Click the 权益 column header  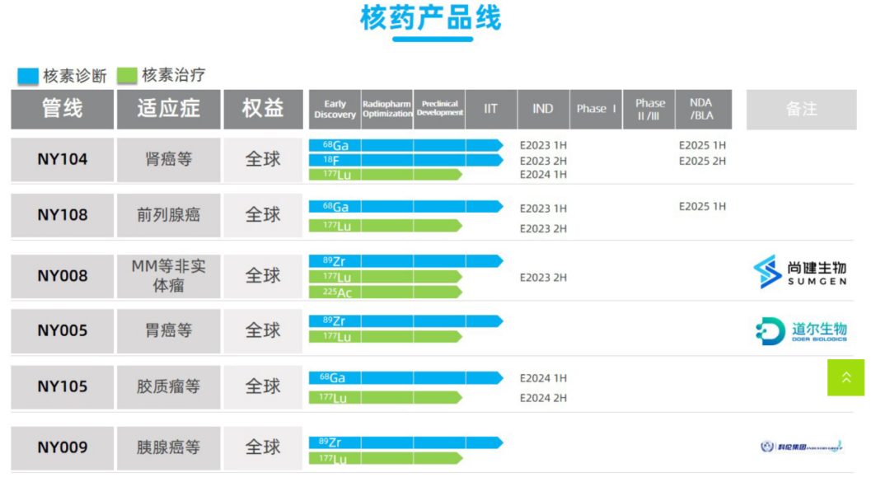[x=263, y=109]
